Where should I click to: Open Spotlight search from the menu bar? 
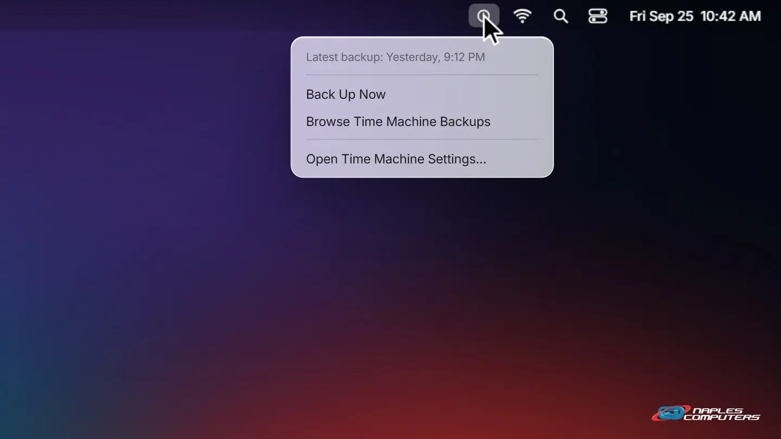561,16
